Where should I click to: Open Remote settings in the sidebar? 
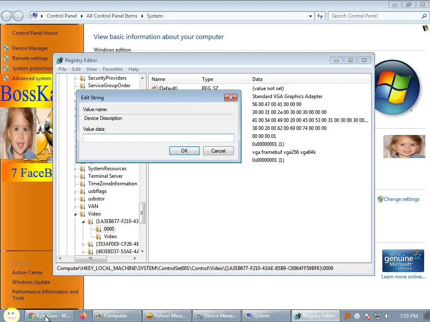(30, 58)
